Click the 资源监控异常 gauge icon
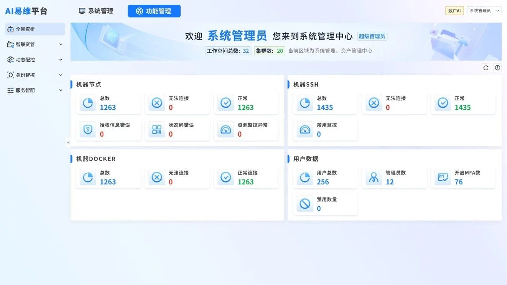 tap(225, 129)
